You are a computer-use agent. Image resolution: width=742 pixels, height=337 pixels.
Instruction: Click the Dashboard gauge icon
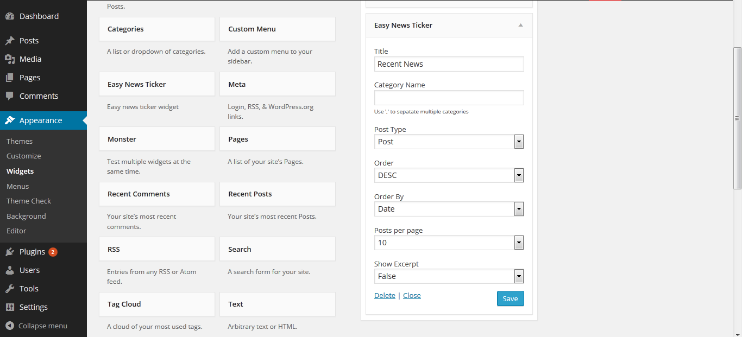pyautogui.click(x=10, y=16)
